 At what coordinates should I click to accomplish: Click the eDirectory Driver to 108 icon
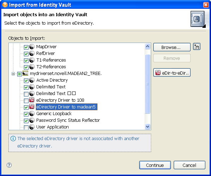click(x=32, y=100)
